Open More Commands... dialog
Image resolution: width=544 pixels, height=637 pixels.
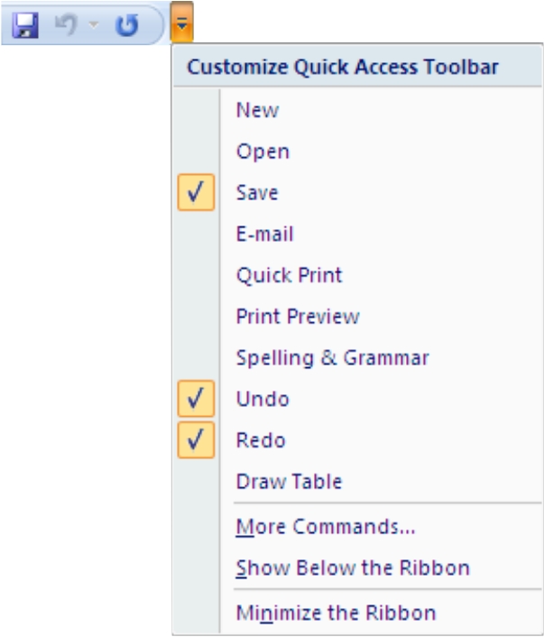pyautogui.click(x=325, y=527)
